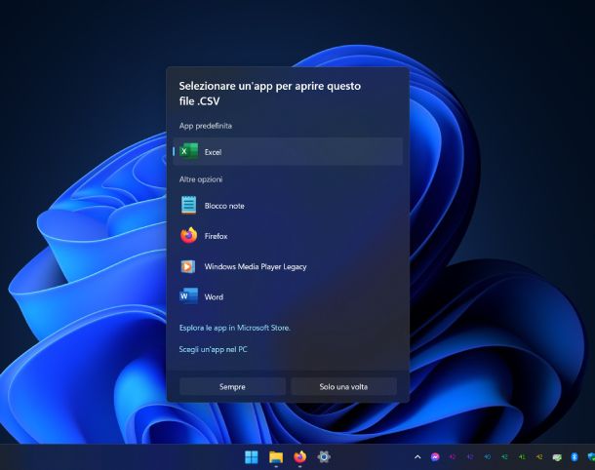Click Scegli un'app nel PC link
This screenshot has height=470, width=595.
[x=213, y=349]
